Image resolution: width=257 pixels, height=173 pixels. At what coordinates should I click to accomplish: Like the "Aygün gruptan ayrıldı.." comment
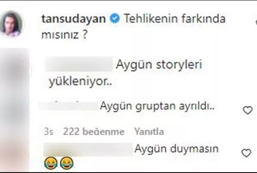[x=248, y=110]
